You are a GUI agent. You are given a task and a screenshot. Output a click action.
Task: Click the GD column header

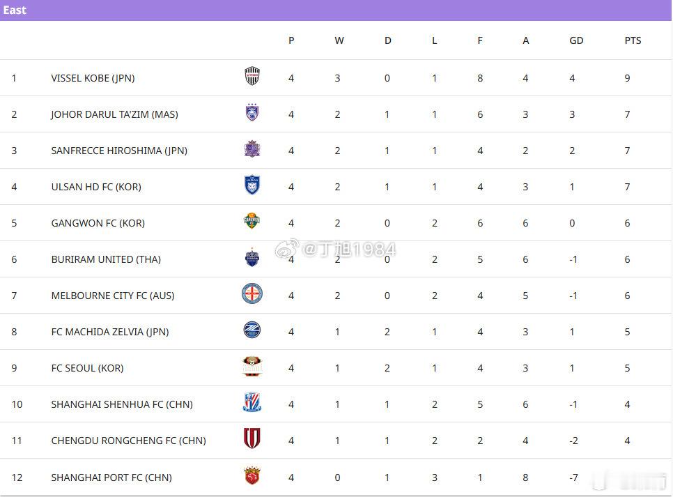point(576,41)
